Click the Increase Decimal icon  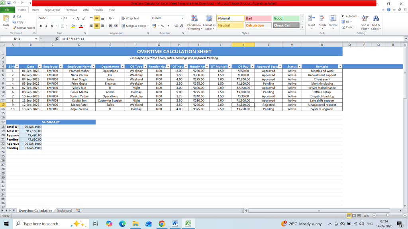tap(176, 26)
